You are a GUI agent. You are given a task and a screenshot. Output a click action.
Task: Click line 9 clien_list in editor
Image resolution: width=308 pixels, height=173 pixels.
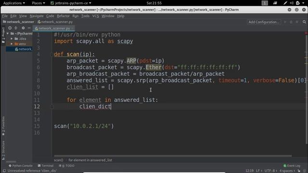tap(82, 87)
